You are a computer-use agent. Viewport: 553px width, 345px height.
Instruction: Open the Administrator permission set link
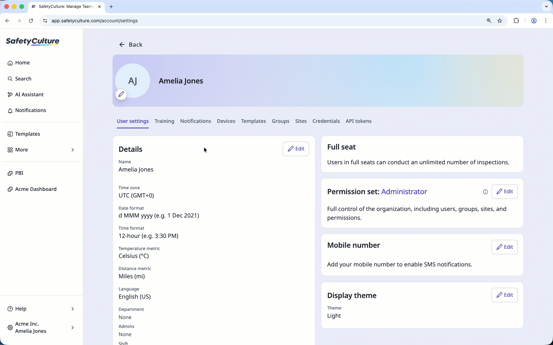click(404, 192)
